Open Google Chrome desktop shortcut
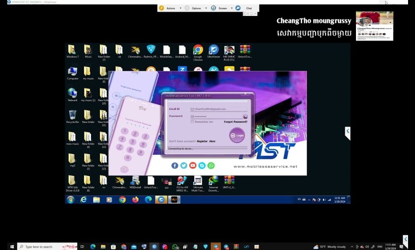Viewport: 415px width, 250px height. tap(198, 51)
